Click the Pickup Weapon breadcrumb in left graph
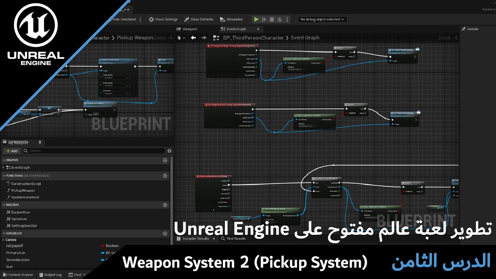496x279 pixels. coord(135,38)
